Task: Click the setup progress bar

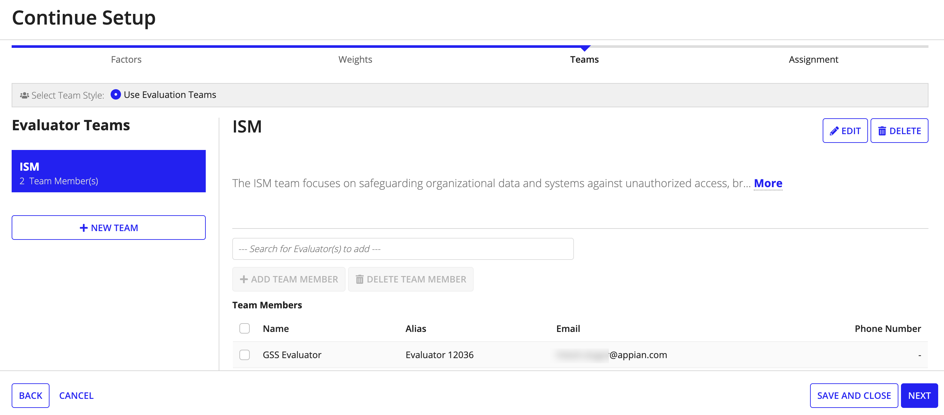Action: [x=470, y=47]
